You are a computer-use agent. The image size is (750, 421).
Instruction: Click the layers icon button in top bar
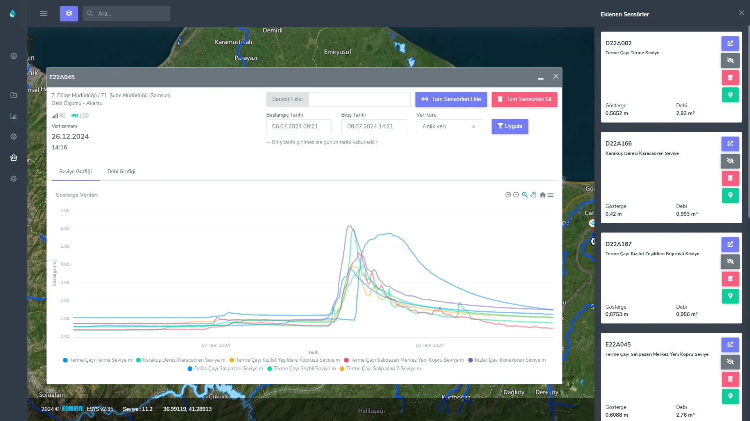[69, 13]
